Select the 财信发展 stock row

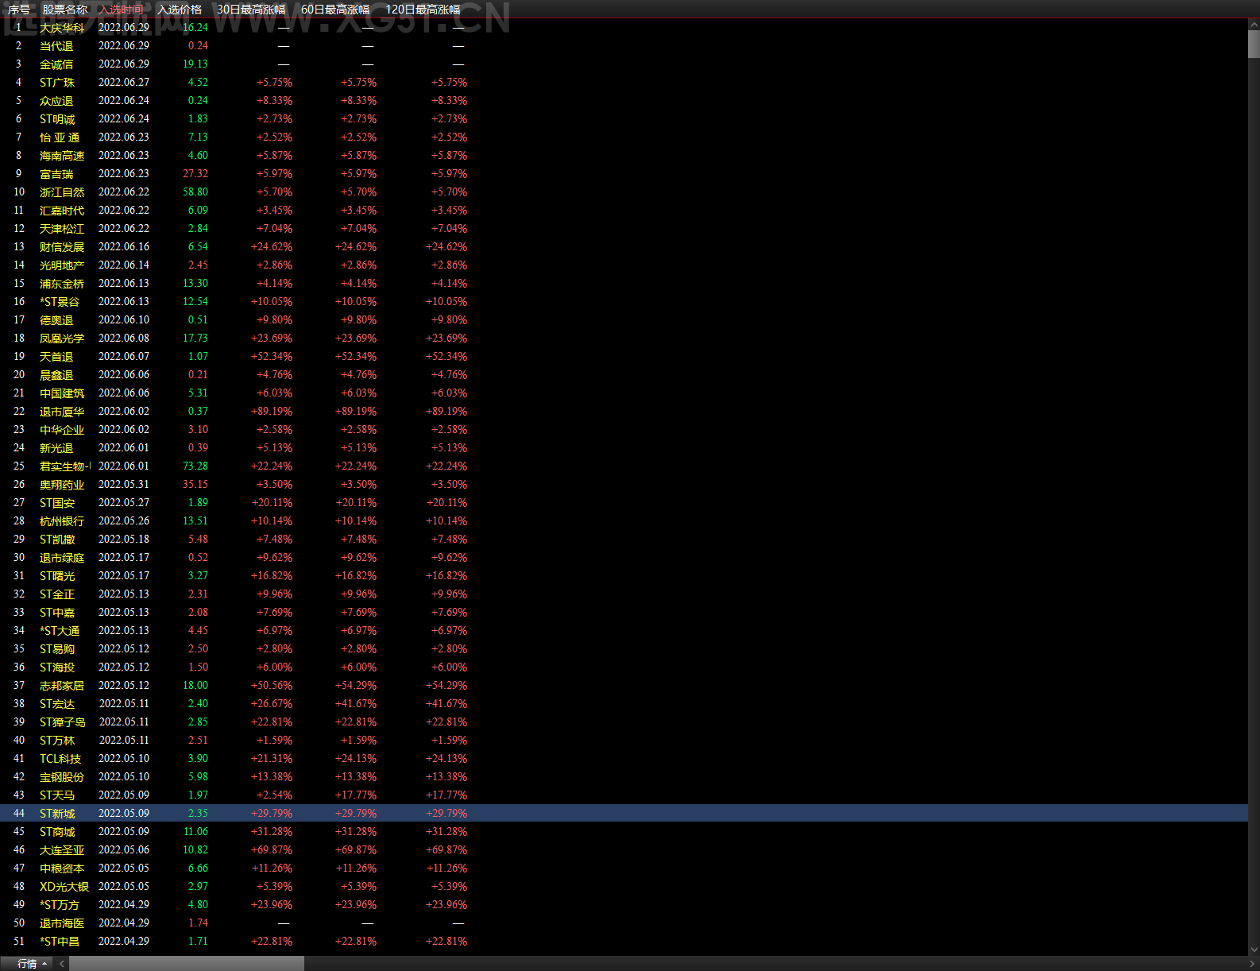pyautogui.click(x=624, y=247)
